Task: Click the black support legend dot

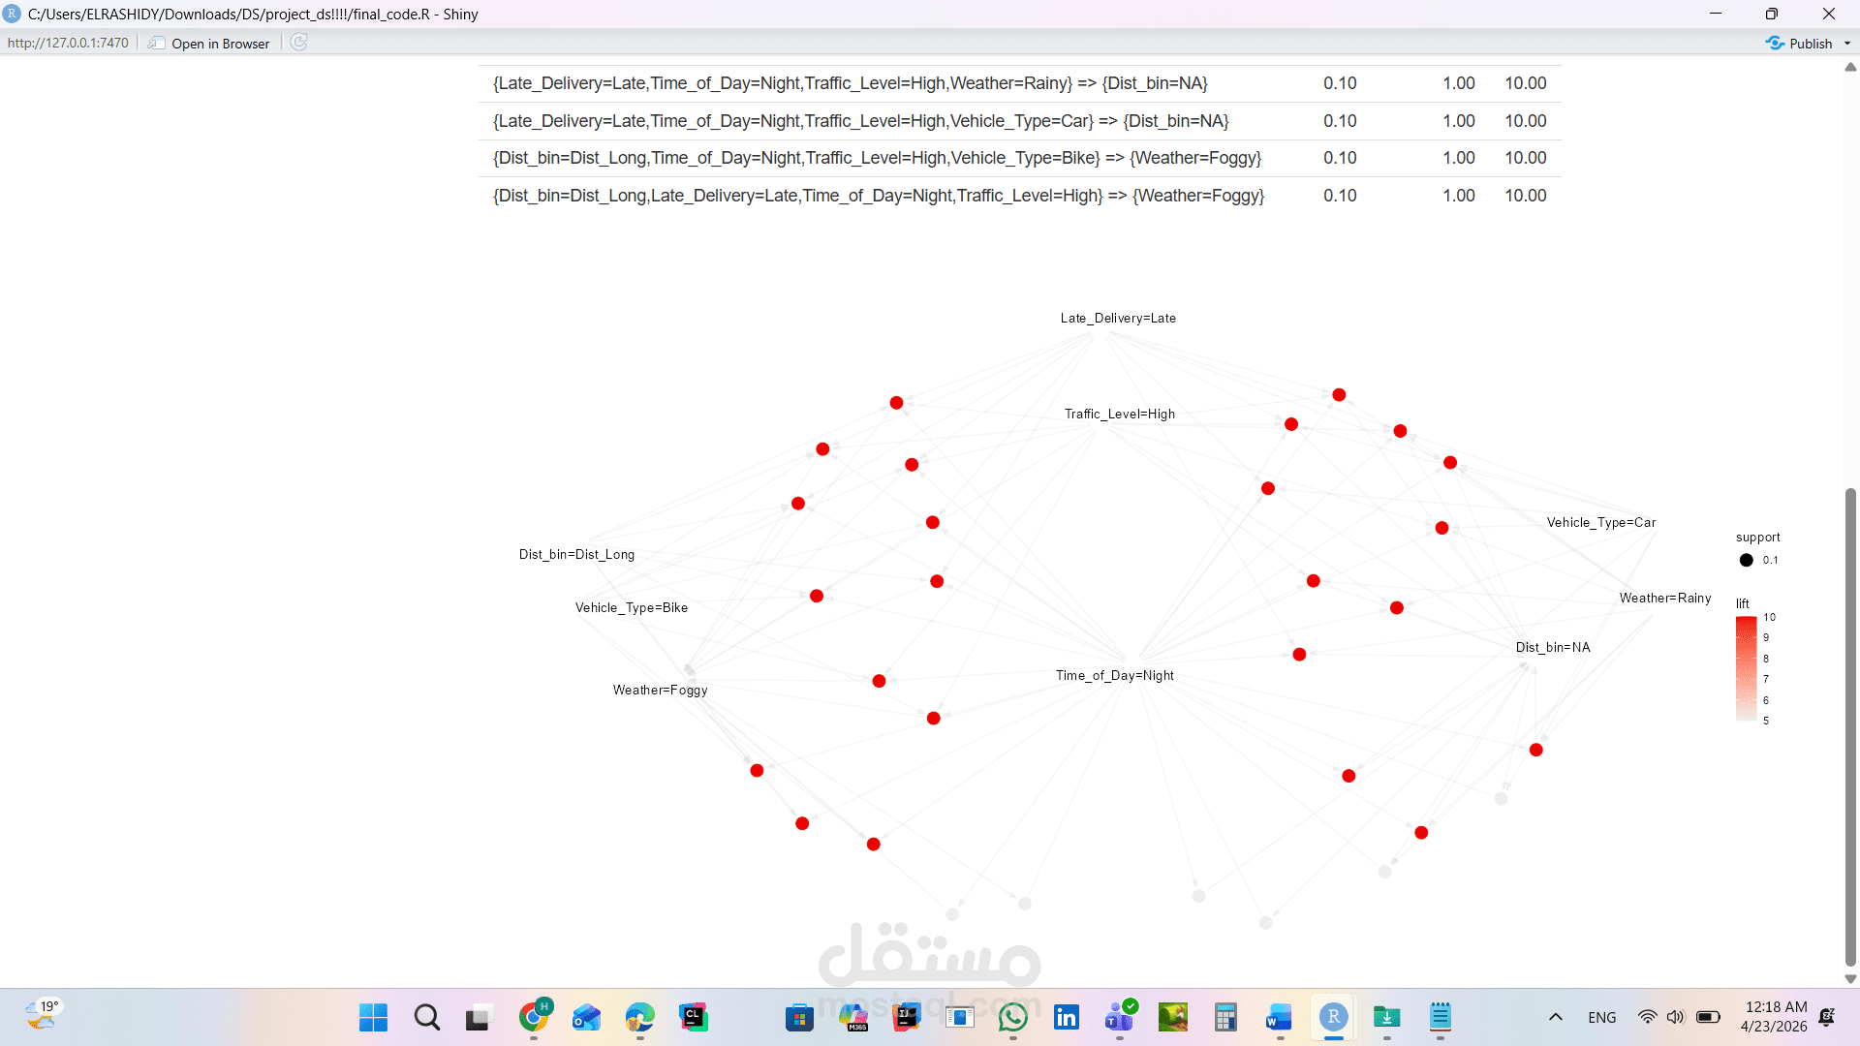Action: point(1746,560)
